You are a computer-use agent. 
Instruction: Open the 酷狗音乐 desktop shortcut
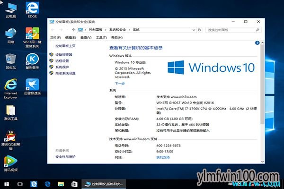[32, 61]
